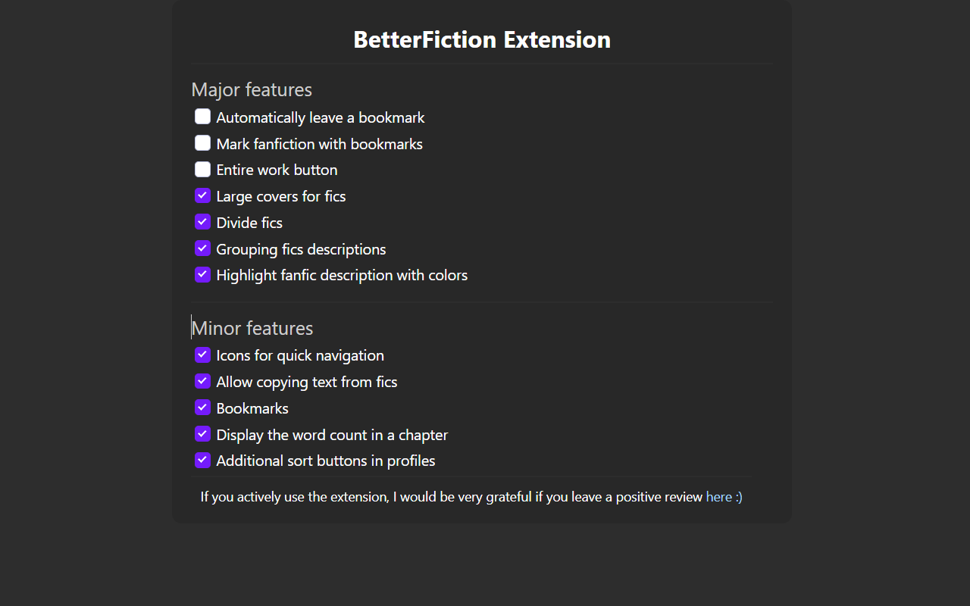Check "Mark fanfiction with bookmarks"
This screenshot has height=606, width=970.
[x=202, y=142]
